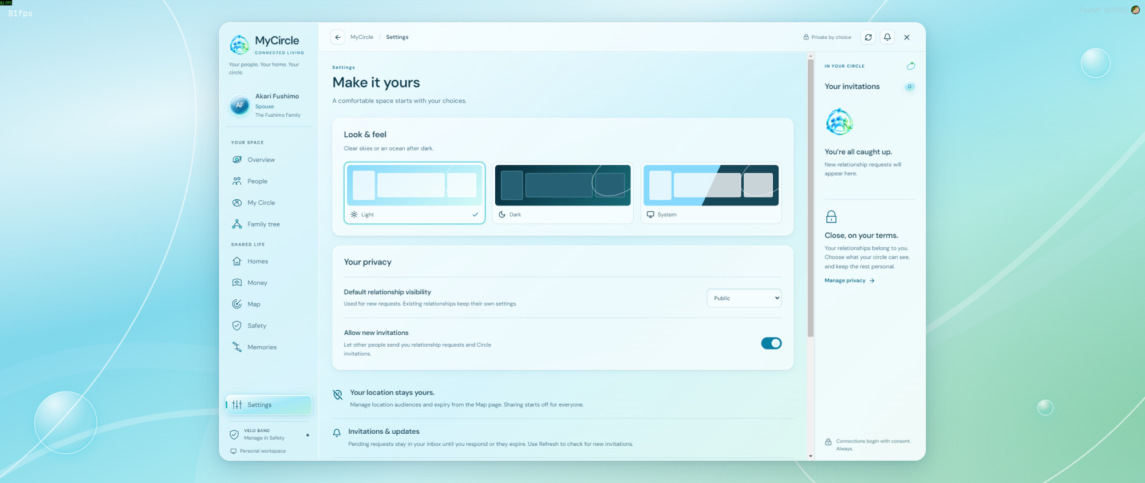The width and height of the screenshot is (1145, 483).
Task: Click the System theme preview thumbnail
Action: pyautogui.click(x=711, y=185)
